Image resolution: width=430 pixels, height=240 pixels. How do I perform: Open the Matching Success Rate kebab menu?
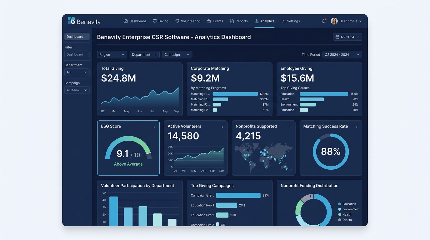(x=357, y=126)
